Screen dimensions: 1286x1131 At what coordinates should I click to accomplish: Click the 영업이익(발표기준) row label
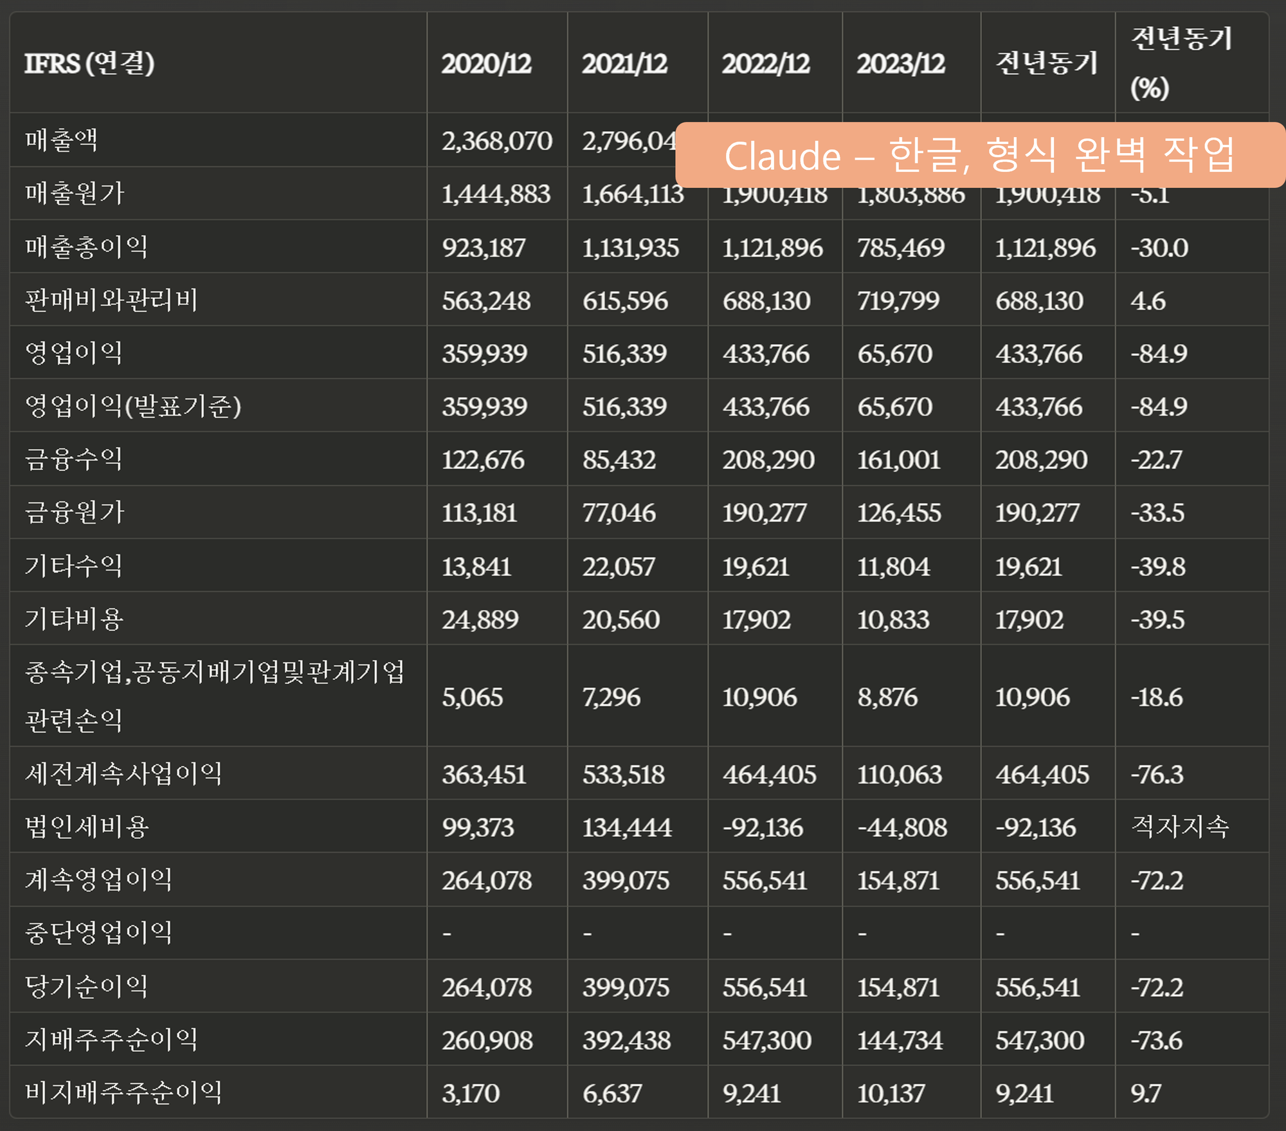pyautogui.click(x=133, y=406)
